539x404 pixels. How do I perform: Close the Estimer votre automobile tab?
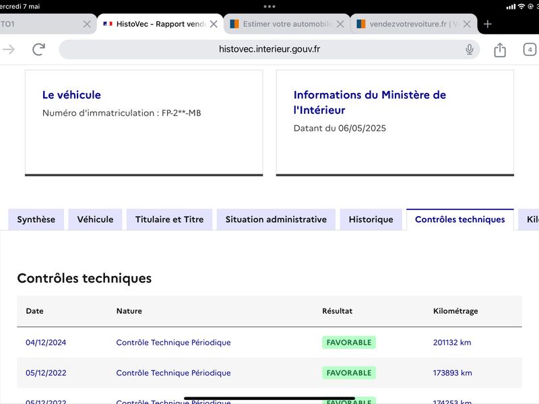coord(340,24)
